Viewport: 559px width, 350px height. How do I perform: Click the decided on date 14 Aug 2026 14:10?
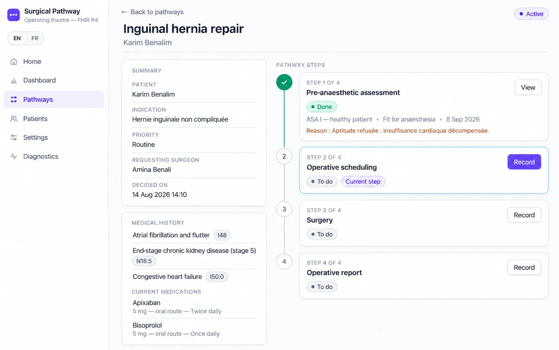tap(159, 195)
